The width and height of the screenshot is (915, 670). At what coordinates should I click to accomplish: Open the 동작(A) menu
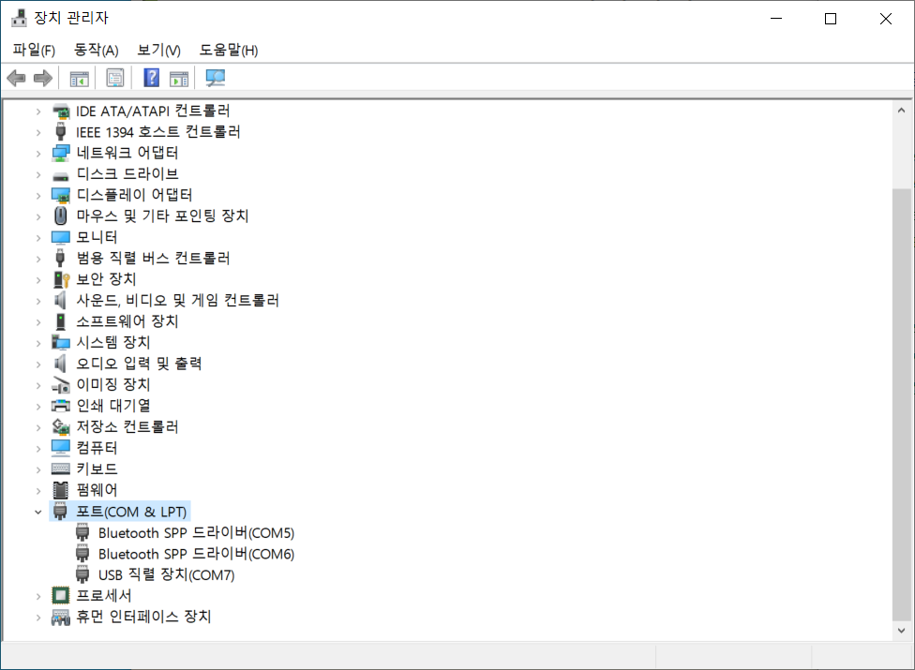click(97, 51)
